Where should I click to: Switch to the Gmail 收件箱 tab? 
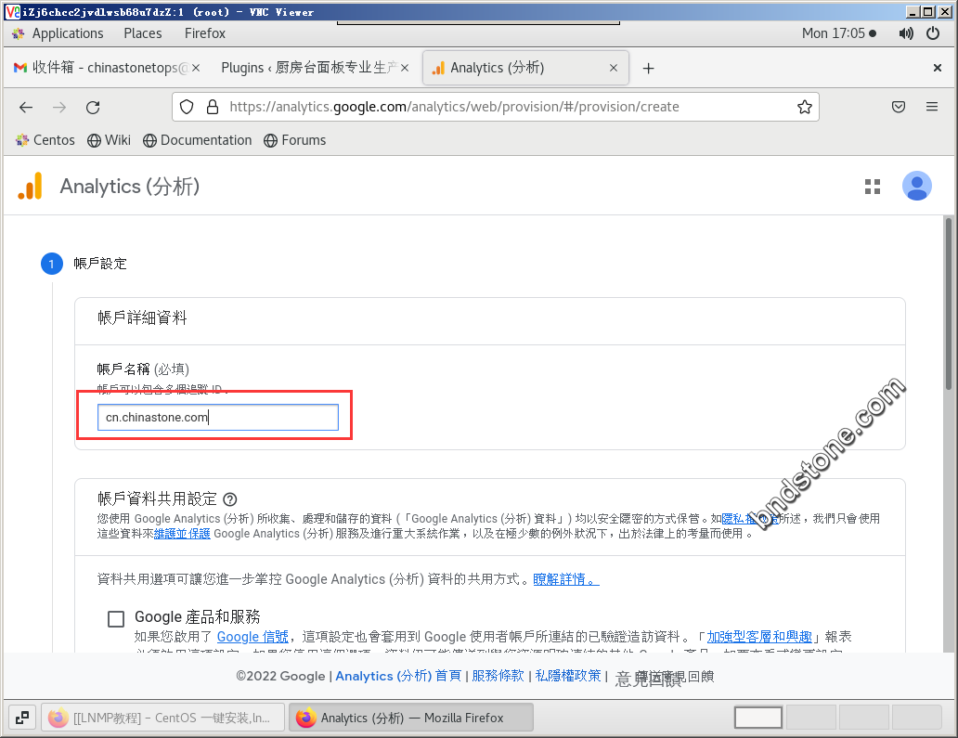click(x=107, y=68)
